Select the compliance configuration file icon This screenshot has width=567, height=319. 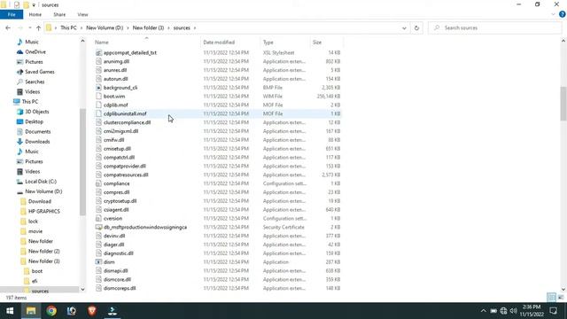coord(98,183)
